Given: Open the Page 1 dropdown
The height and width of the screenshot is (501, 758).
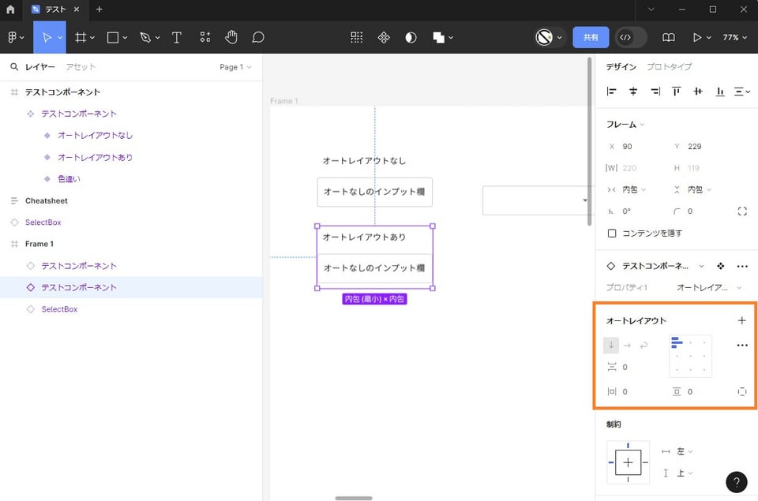Looking at the screenshot, I should pos(235,67).
